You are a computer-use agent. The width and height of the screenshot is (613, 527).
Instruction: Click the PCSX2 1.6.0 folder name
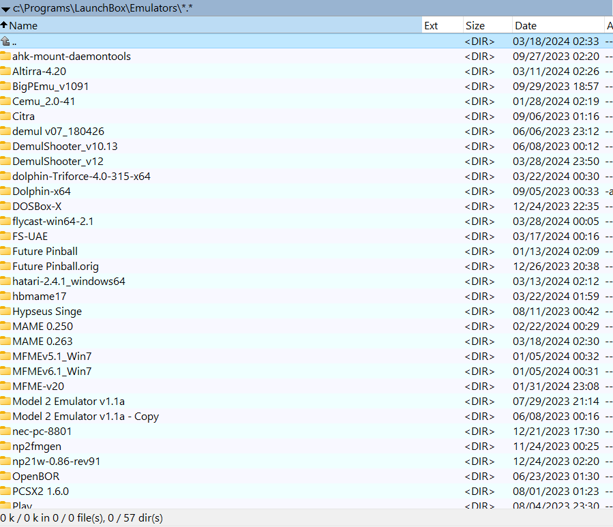[41, 491]
